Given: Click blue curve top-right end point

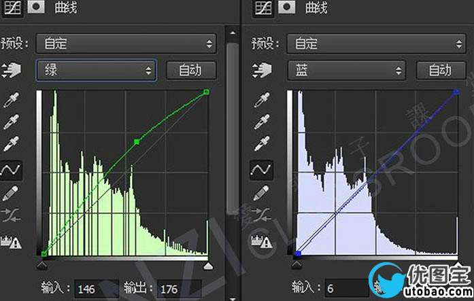Looking at the screenshot, I should 456,92.
